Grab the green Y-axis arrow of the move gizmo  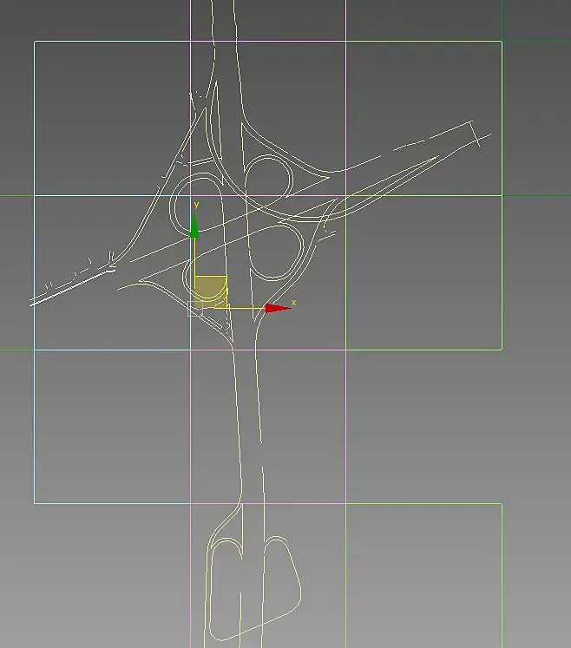pos(194,226)
